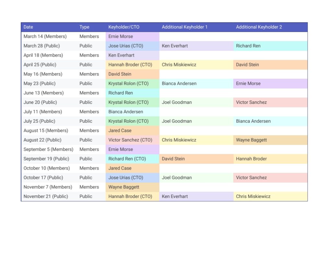The width and height of the screenshot is (332, 256).
Task: Select the June 13 (Members) date cell
Action: (43, 93)
